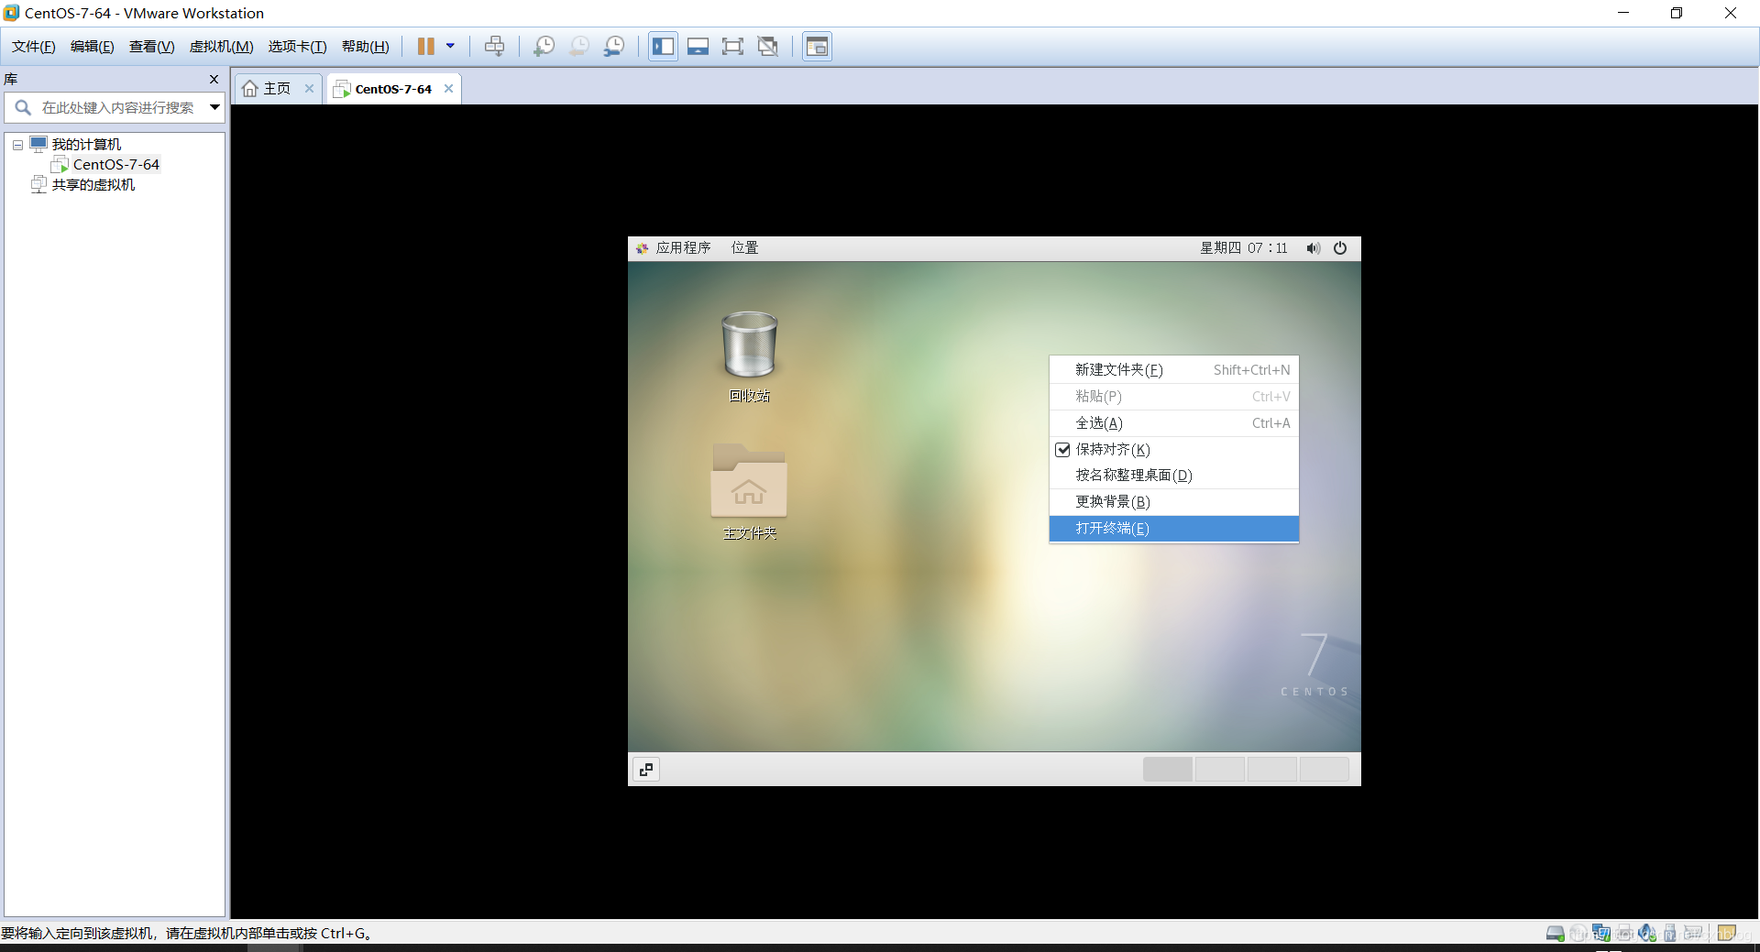This screenshot has height=952, width=1760.
Task: Click the USB device status bar icon
Action: point(1669,933)
